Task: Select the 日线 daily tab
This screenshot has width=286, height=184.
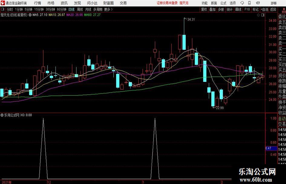Action: click(71, 9)
